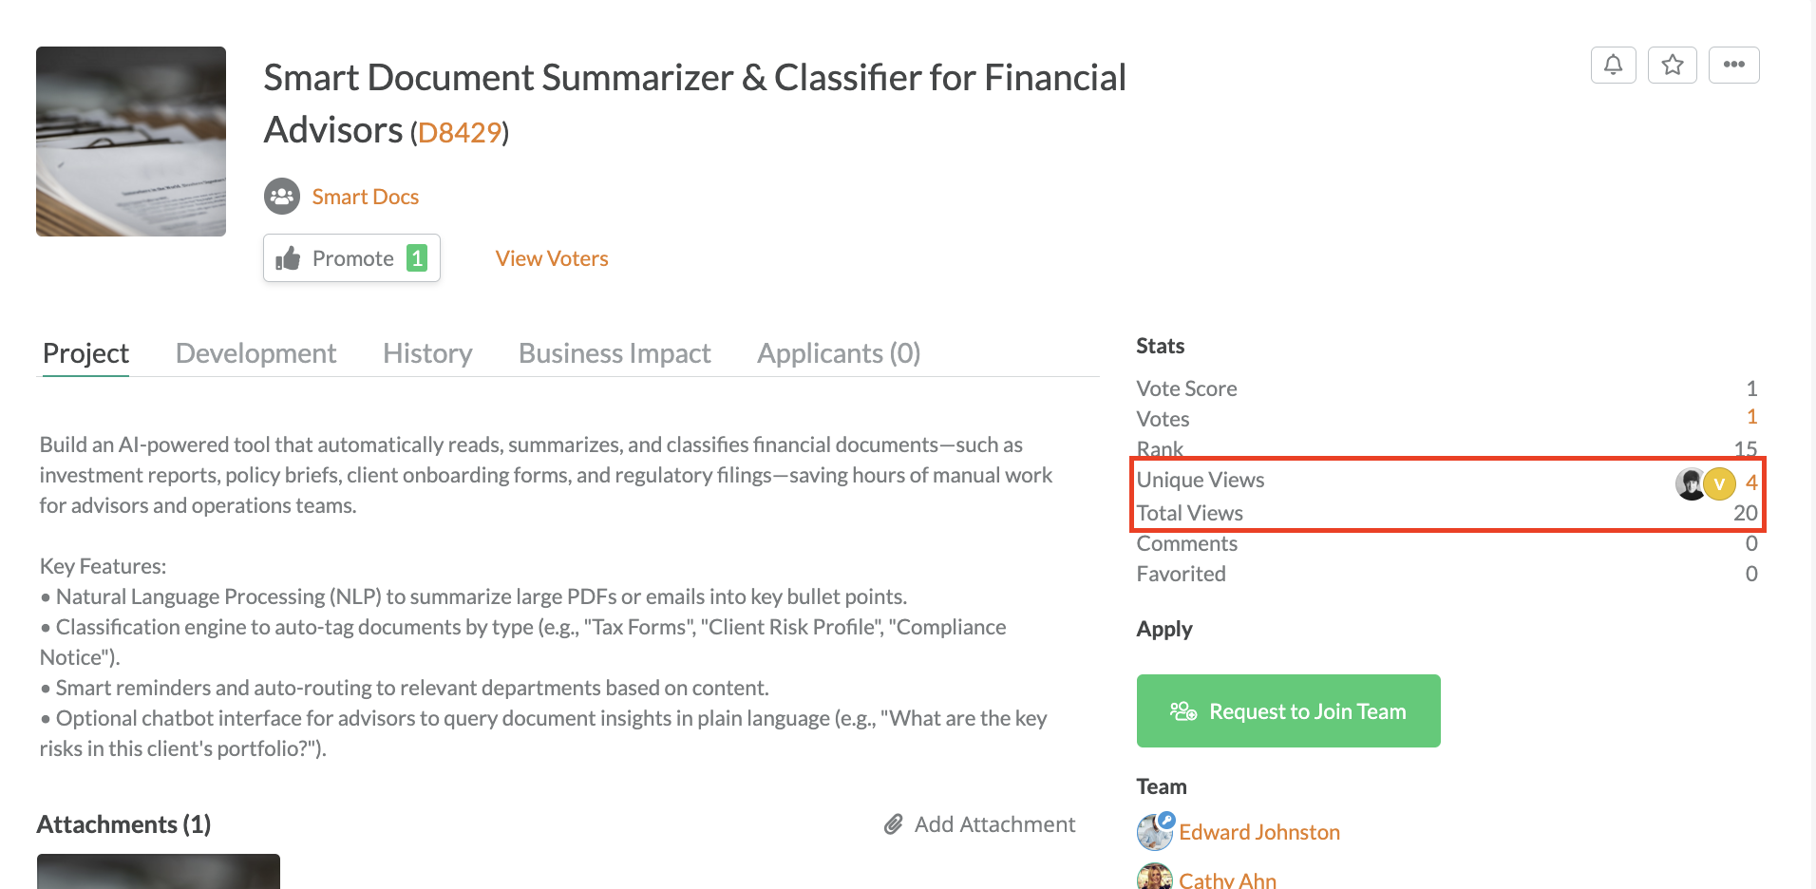Click the Request to Join Team button
The height and width of the screenshot is (889, 1816).
coord(1288,710)
